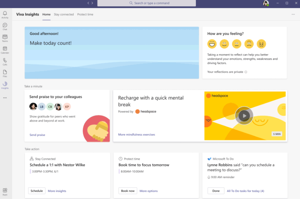
Task: Select the sad frowning emoji
Action: 249,44
